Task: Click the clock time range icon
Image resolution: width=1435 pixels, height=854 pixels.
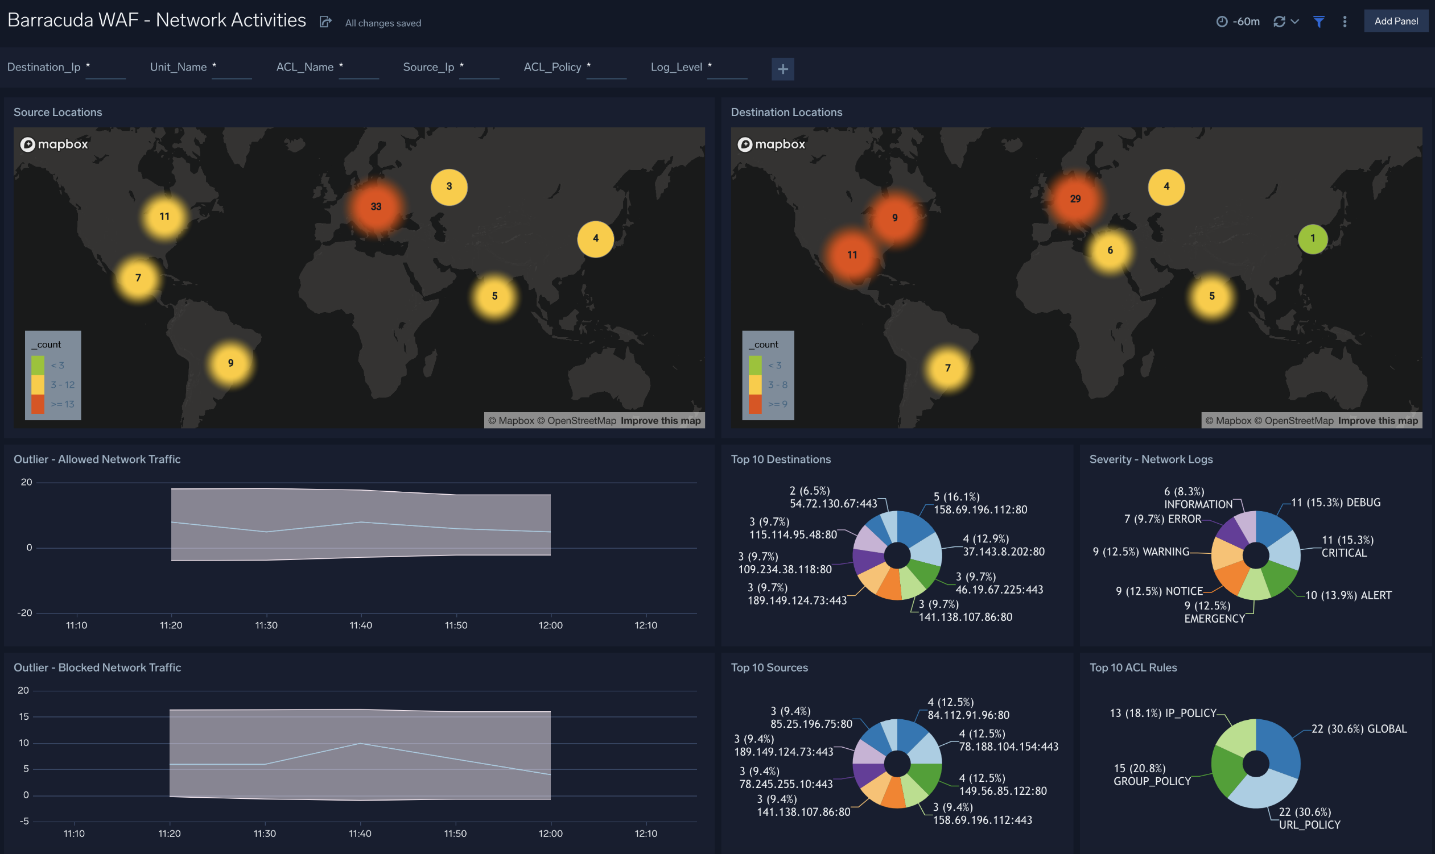Action: coord(1222,20)
